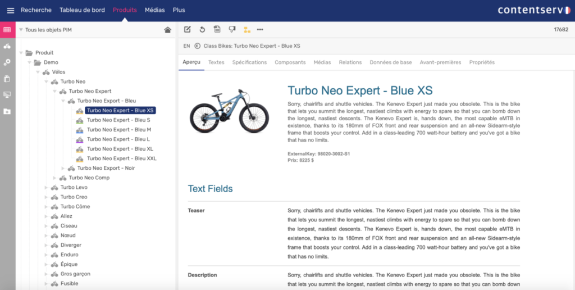Click the thumbs-down icon in toolbar
This screenshot has height=290, width=575.
(x=232, y=30)
